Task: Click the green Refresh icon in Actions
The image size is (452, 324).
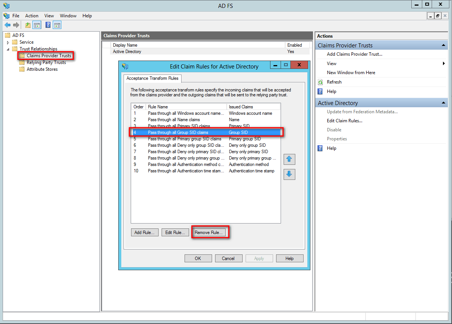Action: [x=321, y=82]
